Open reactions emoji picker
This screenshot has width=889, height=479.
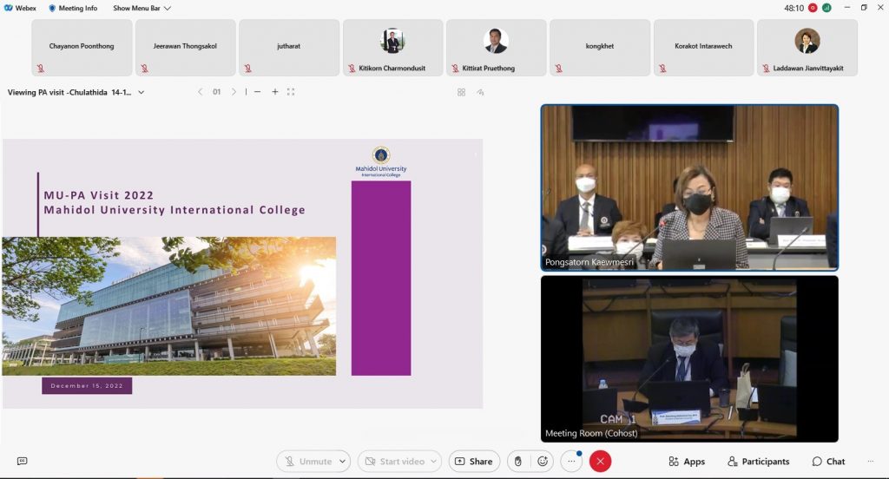coord(543,462)
